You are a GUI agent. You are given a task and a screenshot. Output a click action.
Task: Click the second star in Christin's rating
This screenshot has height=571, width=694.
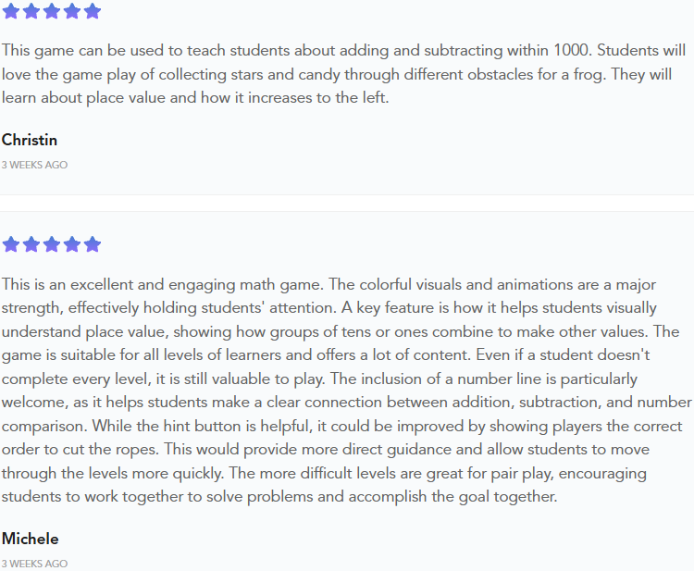point(31,12)
